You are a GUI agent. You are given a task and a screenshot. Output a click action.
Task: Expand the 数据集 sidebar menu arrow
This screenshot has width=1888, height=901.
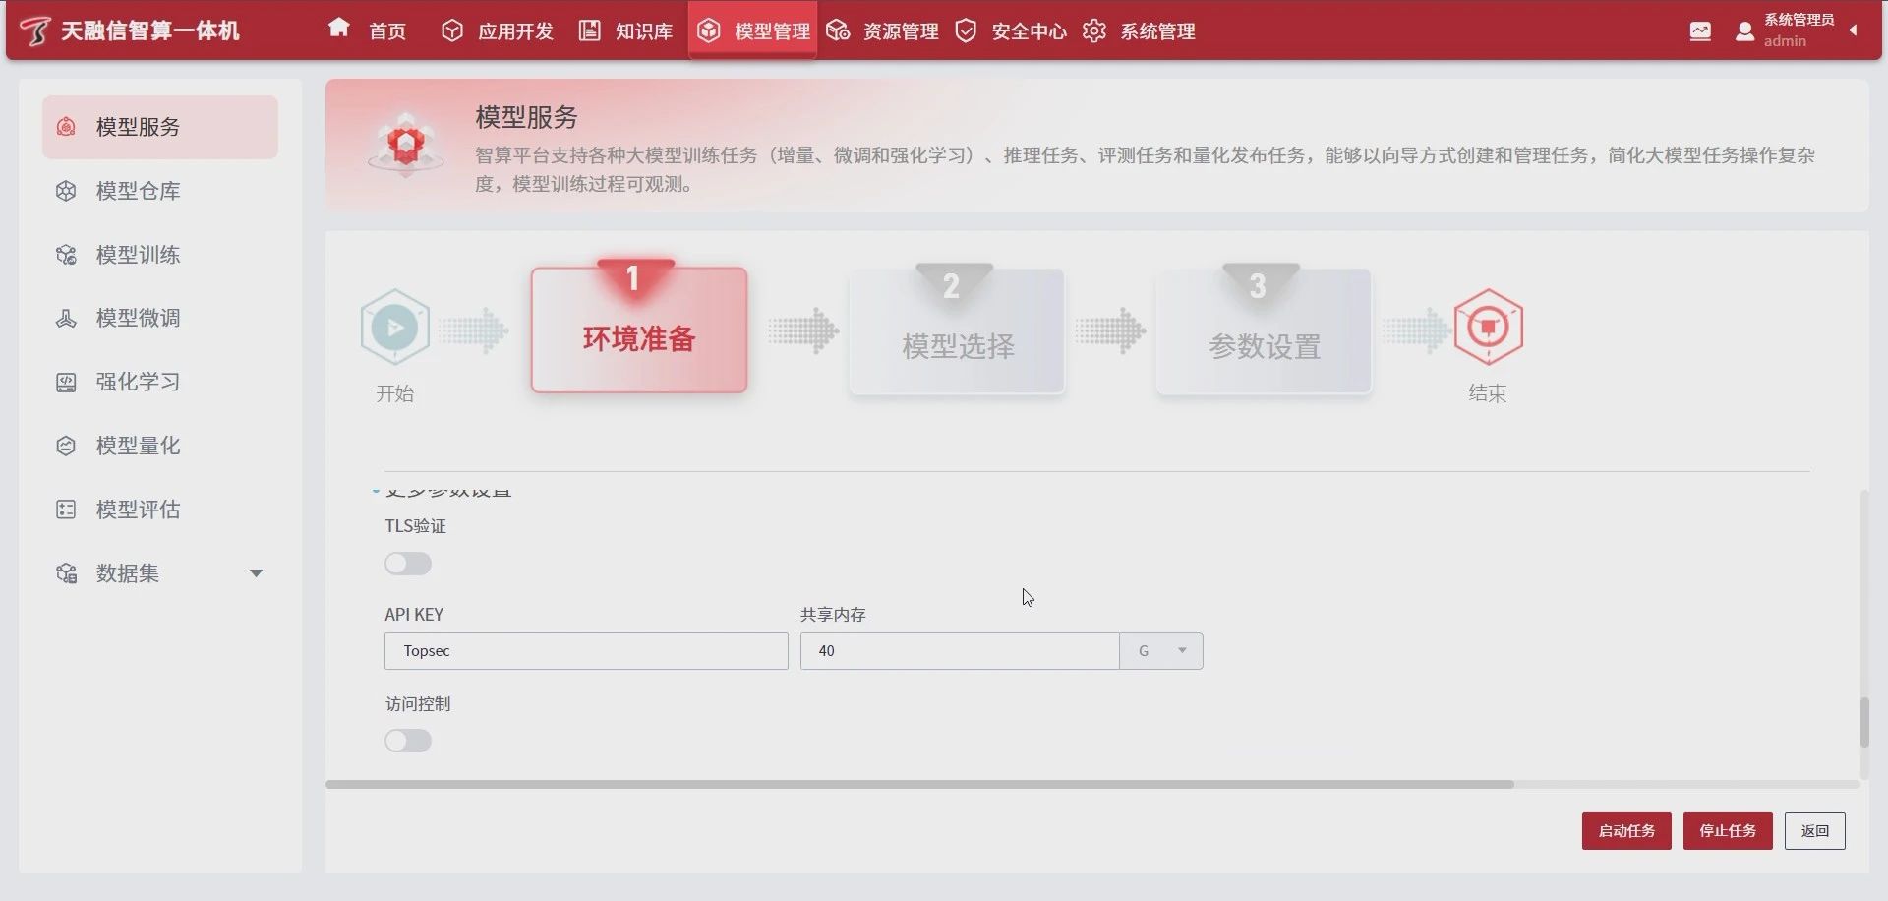click(x=256, y=573)
